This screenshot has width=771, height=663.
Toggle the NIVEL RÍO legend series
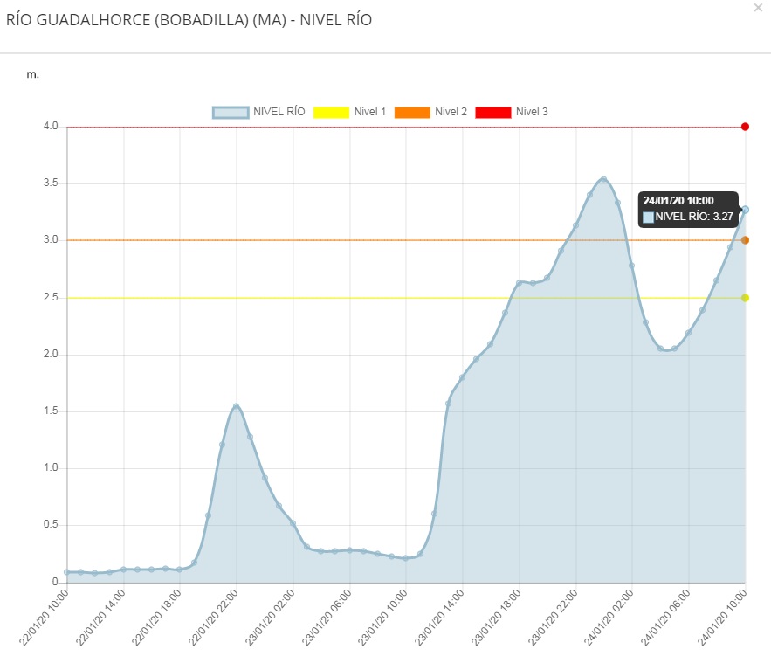click(258, 112)
